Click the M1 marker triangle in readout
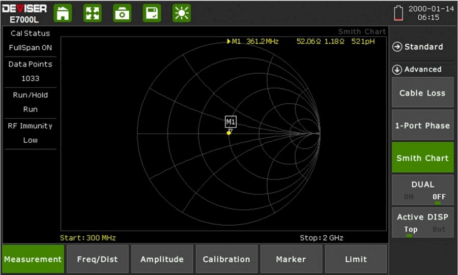The width and height of the screenshot is (458, 275). pos(228,41)
